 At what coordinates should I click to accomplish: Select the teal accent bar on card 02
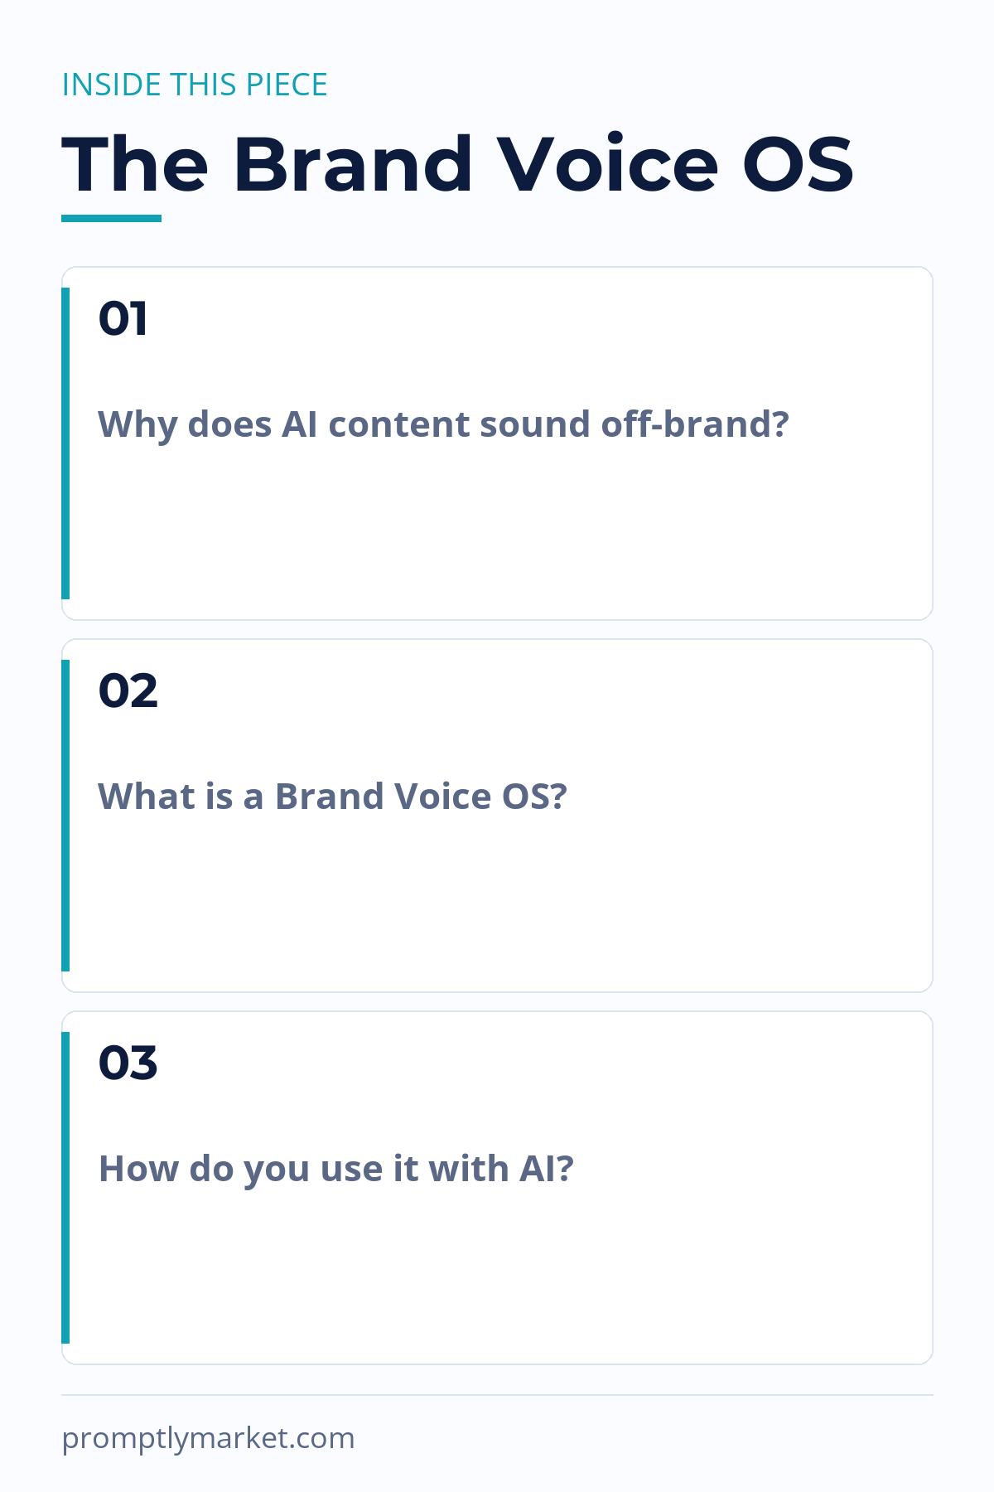click(x=65, y=816)
